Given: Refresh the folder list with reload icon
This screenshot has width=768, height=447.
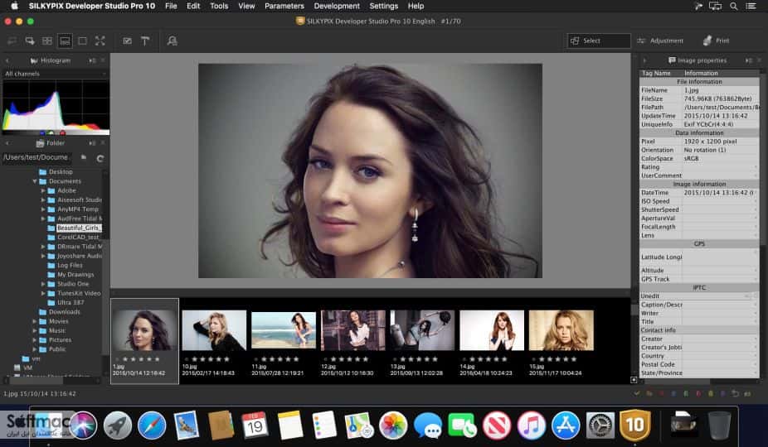Looking at the screenshot, I should 100,158.
